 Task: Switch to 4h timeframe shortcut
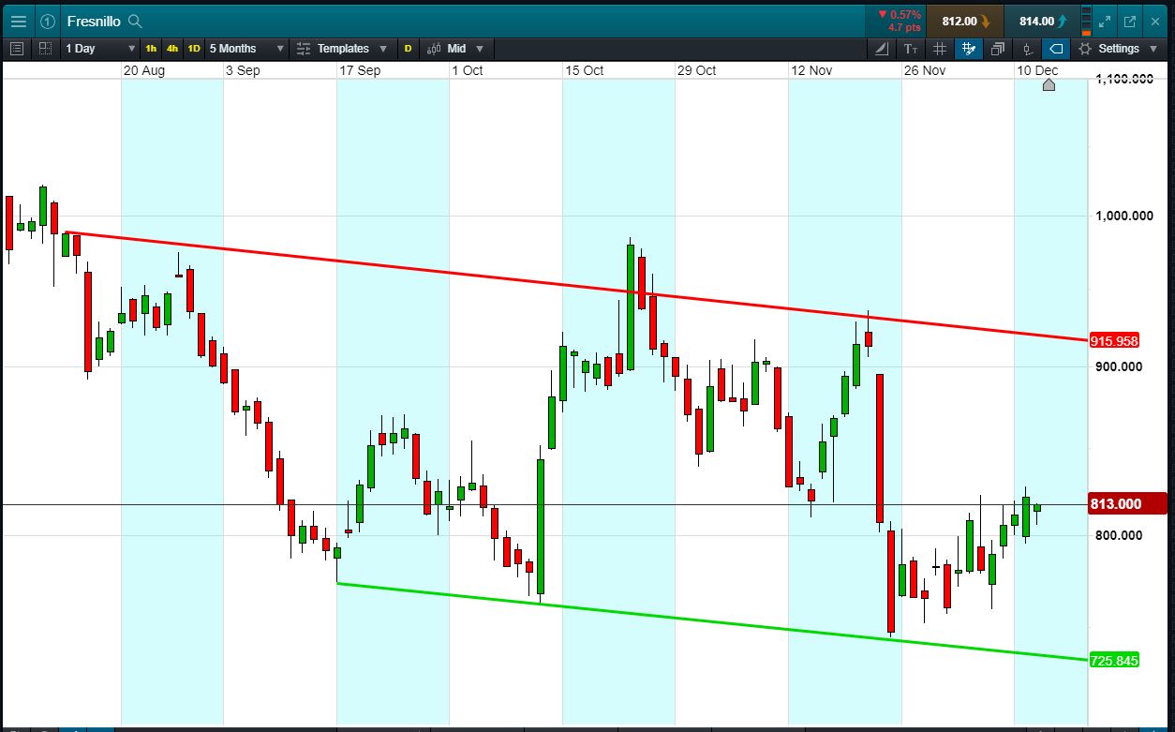point(172,49)
